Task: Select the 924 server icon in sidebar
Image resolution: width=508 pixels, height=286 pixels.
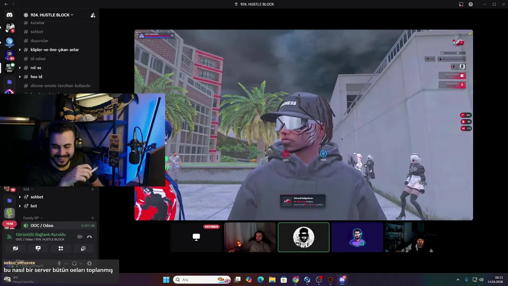Action: pyautogui.click(x=10, y=68)
